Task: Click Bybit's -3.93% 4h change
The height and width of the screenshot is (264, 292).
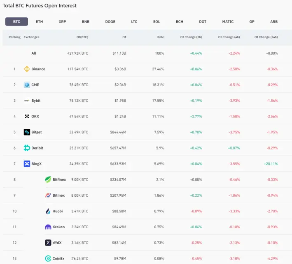Action: [234, 101]
